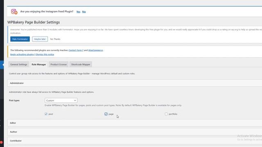The height and width of the screenshot is (147, 262).
Task: Expand the Editor role section
Action: click(135, 123)
